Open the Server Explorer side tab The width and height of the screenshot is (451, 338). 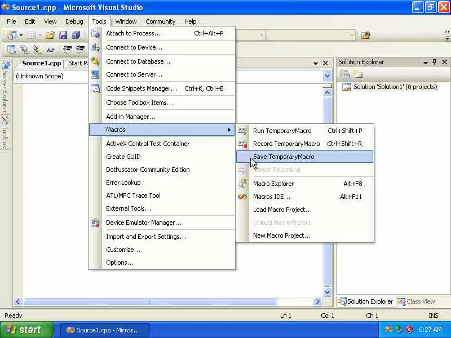click(5, 86)
